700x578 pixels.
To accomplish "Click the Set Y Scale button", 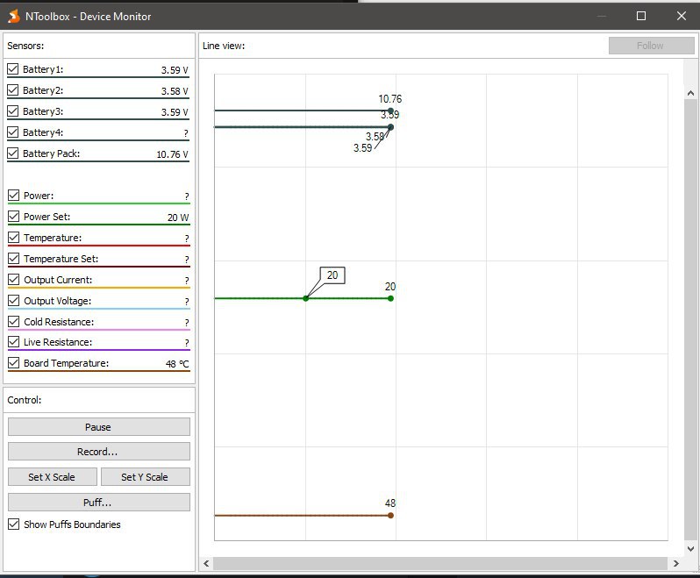I will pyautogui.click(x=145, y=476).
